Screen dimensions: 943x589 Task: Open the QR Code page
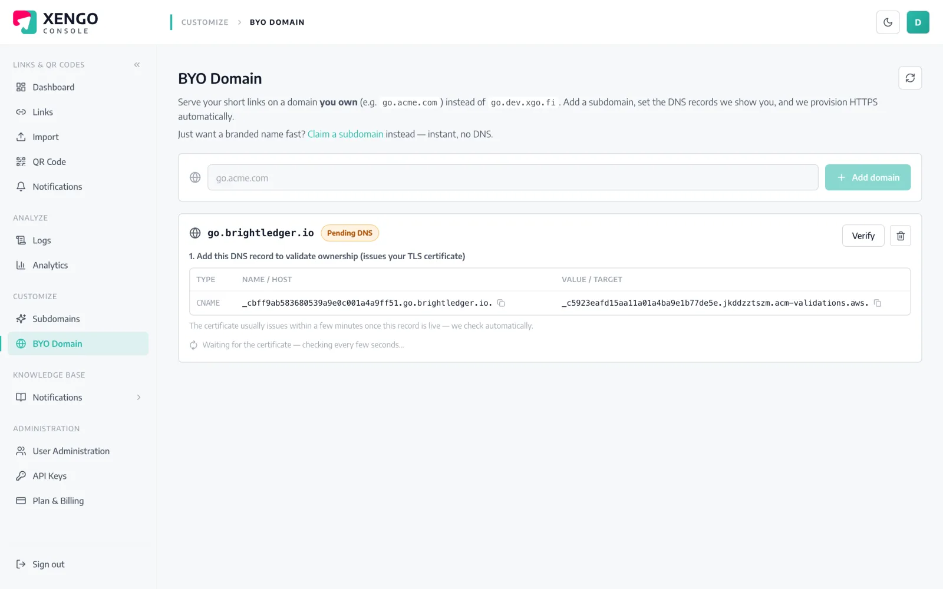78,161
